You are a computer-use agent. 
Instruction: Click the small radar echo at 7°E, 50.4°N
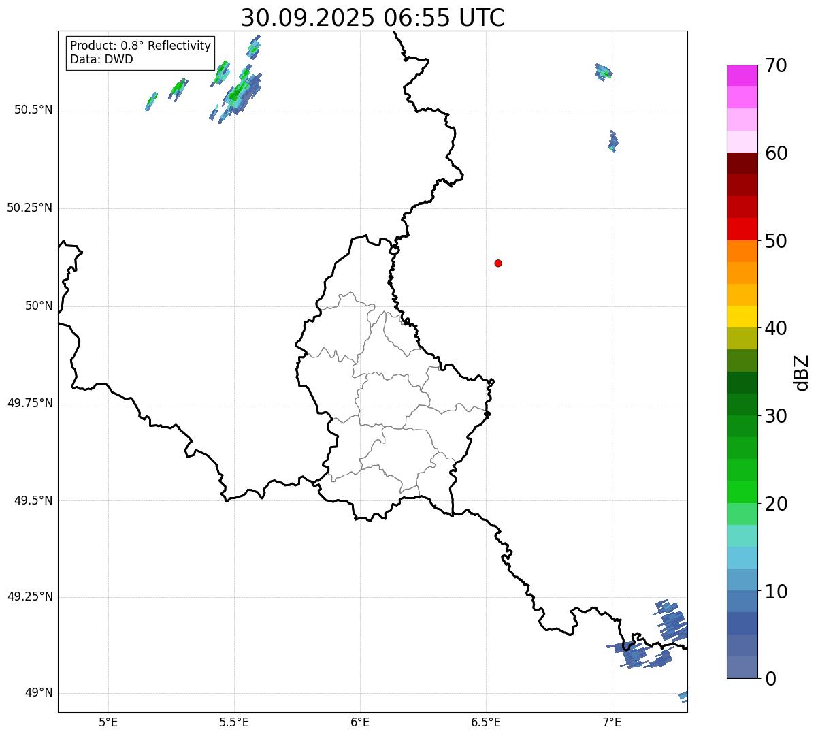point(613,142)
